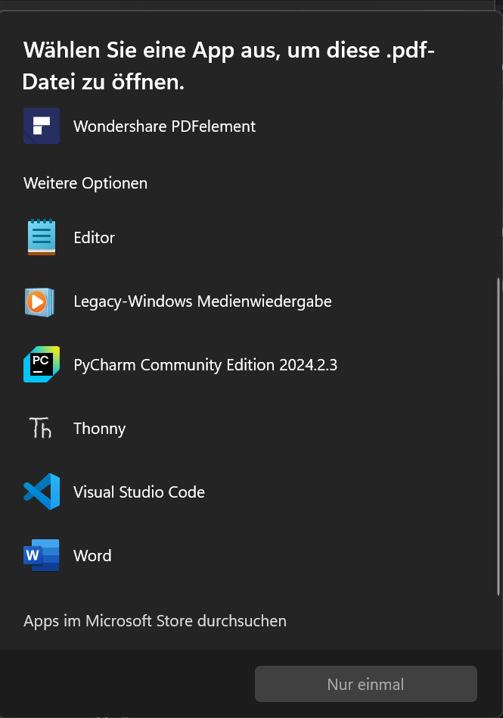Open 'Apps im Microsoft Store durchsuchen' link
The width and height of the screenshot is (503, 718).
pos(155,621)
